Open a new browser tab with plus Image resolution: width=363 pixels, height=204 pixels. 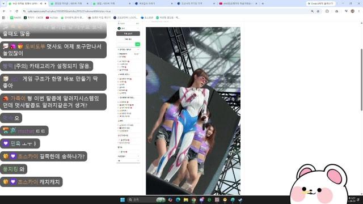[263, 3]
